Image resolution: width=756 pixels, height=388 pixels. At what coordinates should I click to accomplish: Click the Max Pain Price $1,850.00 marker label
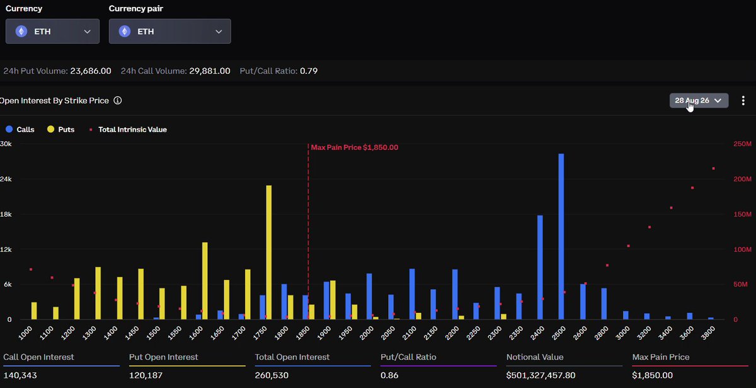pos(355,147)
